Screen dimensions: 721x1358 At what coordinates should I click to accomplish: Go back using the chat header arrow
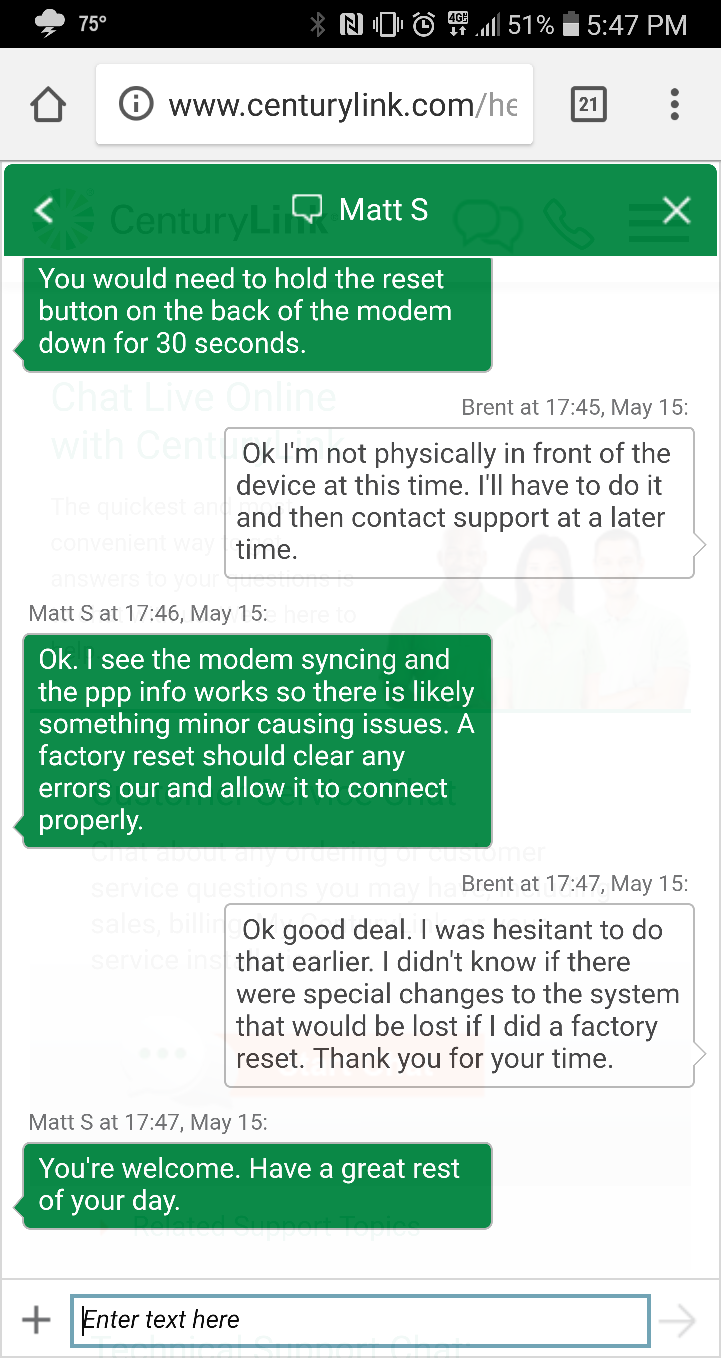44,210
